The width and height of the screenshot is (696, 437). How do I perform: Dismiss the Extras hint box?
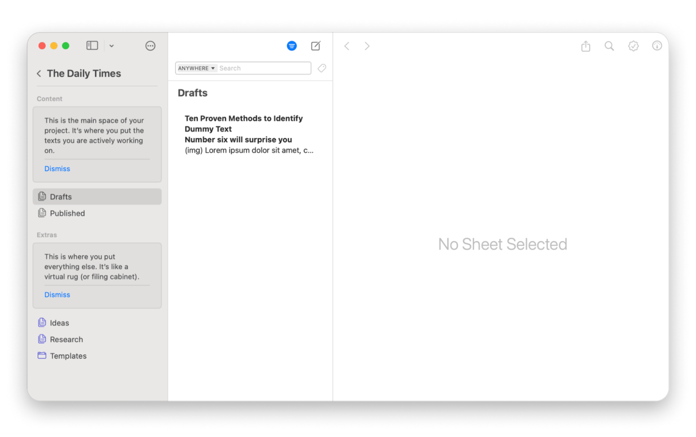coord(57,295)
